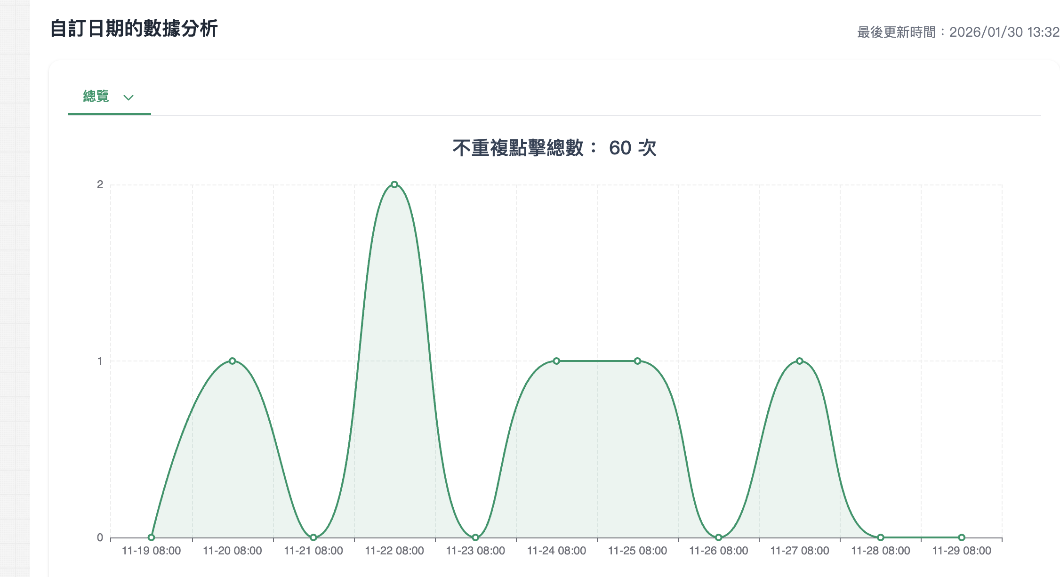
Task: Click the 11-20 08:00 data point
Action: coord(232,361)
